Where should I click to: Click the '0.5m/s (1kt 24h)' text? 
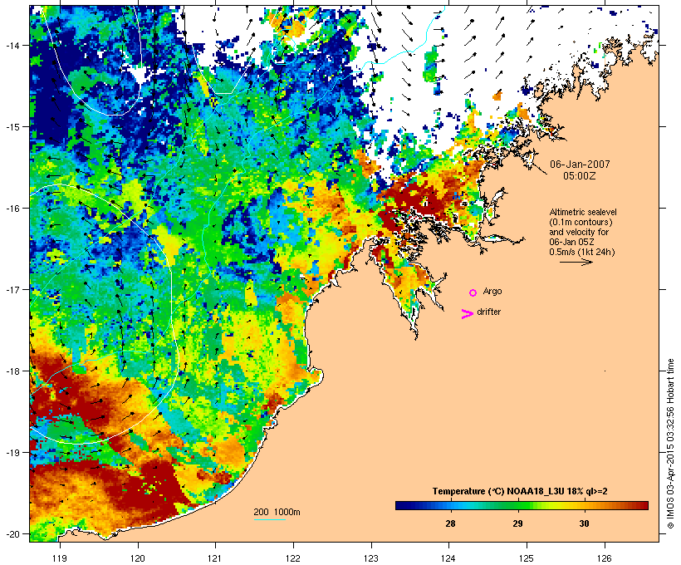pyautogui.click(x=582, y=252)
